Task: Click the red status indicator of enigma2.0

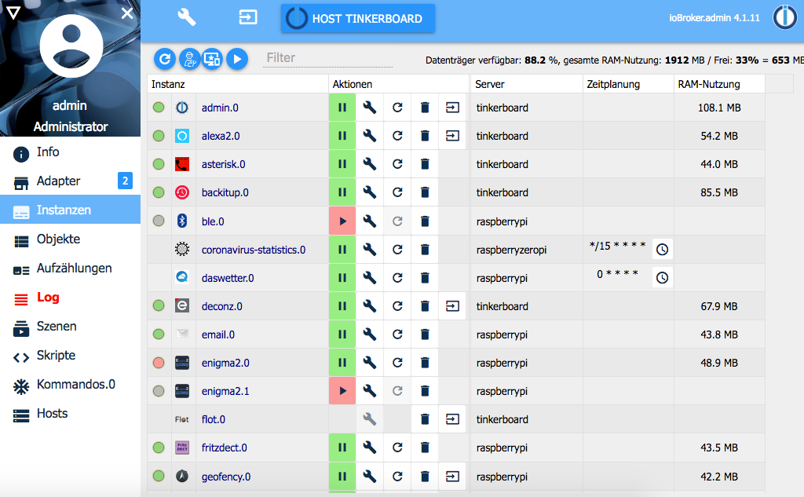Action: tap(159, 363)
